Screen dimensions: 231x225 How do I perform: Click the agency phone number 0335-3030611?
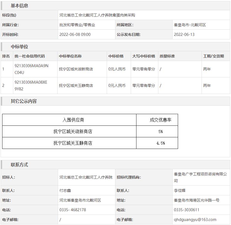click(x=187, y=210)
